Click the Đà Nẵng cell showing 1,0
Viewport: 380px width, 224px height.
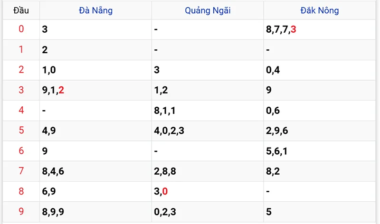click(49, 70)
